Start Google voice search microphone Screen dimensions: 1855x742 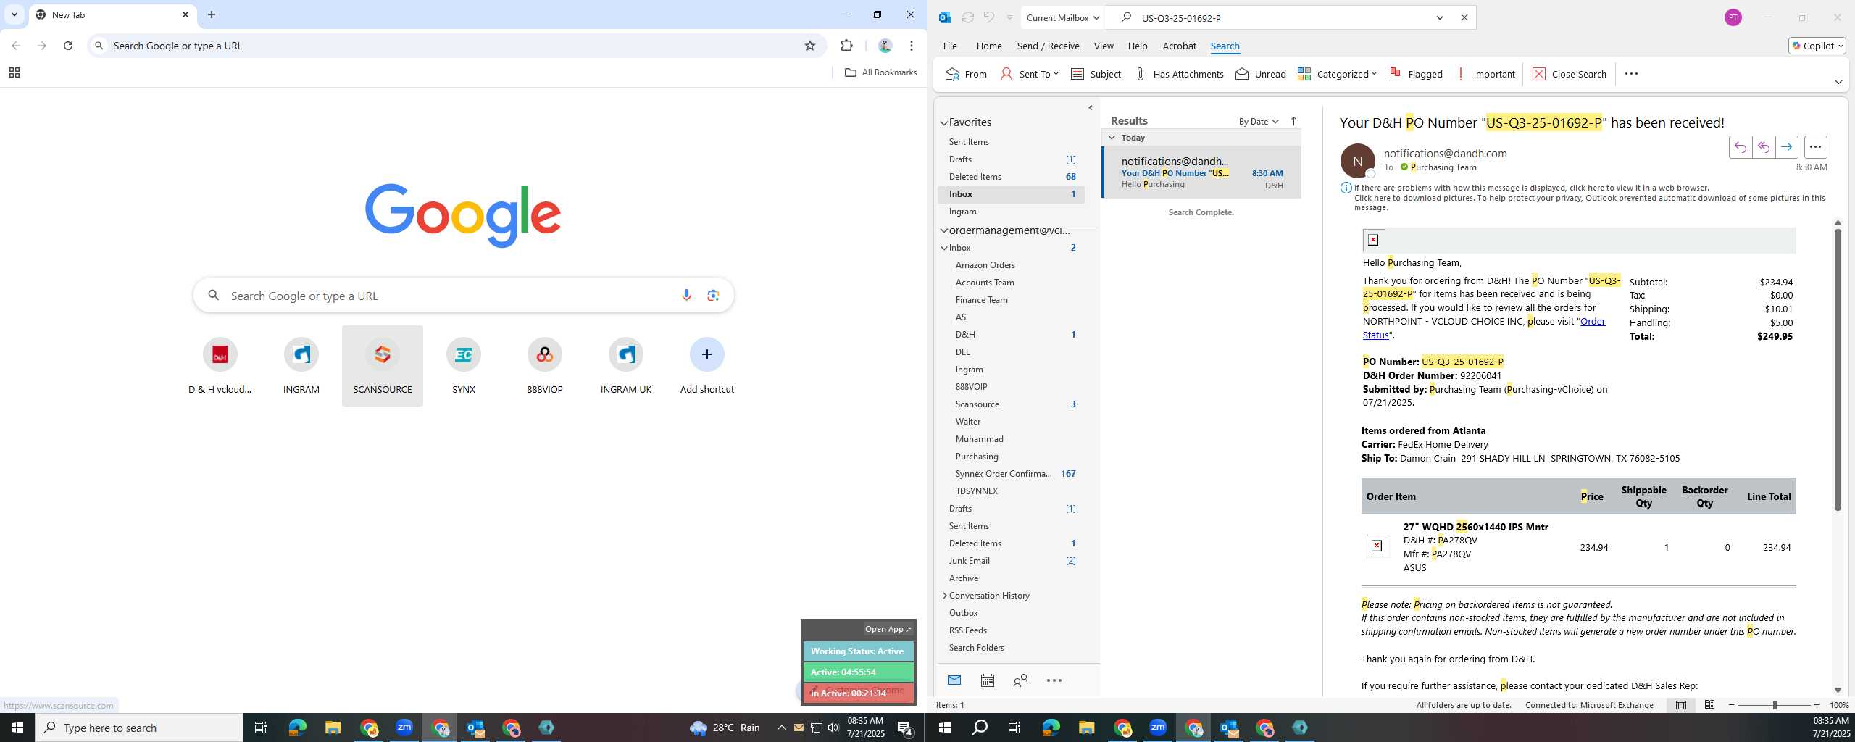tap(685, 296)
